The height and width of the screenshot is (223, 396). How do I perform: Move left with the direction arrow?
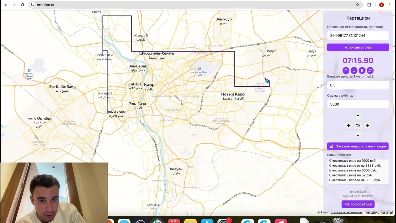[349, 125]
